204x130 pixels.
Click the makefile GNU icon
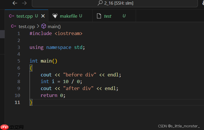[x=55, y=16]
